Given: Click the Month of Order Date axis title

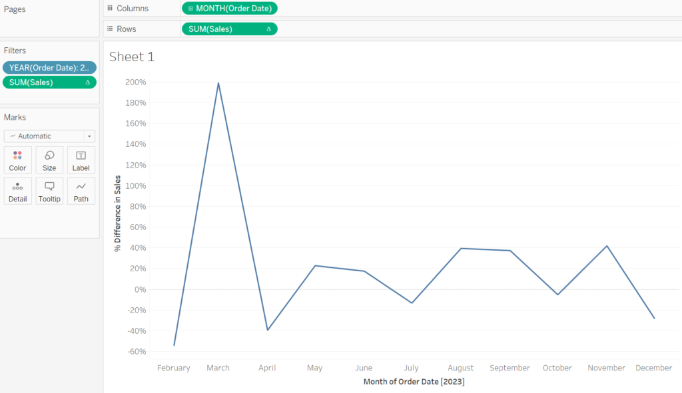Looking at the screenshot, I should coord(414,382).
